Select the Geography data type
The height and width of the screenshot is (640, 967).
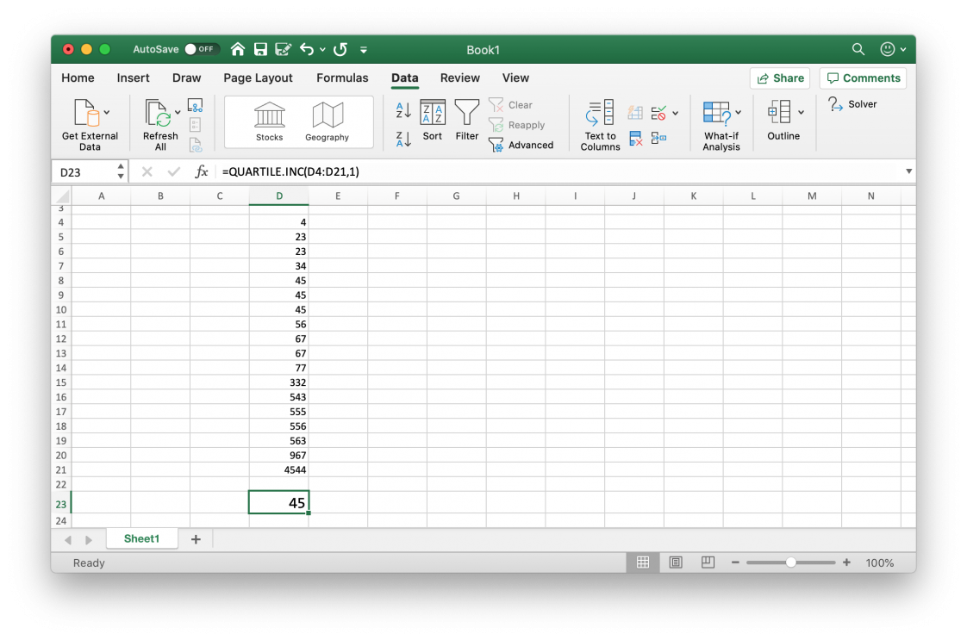tap(326, 121)
